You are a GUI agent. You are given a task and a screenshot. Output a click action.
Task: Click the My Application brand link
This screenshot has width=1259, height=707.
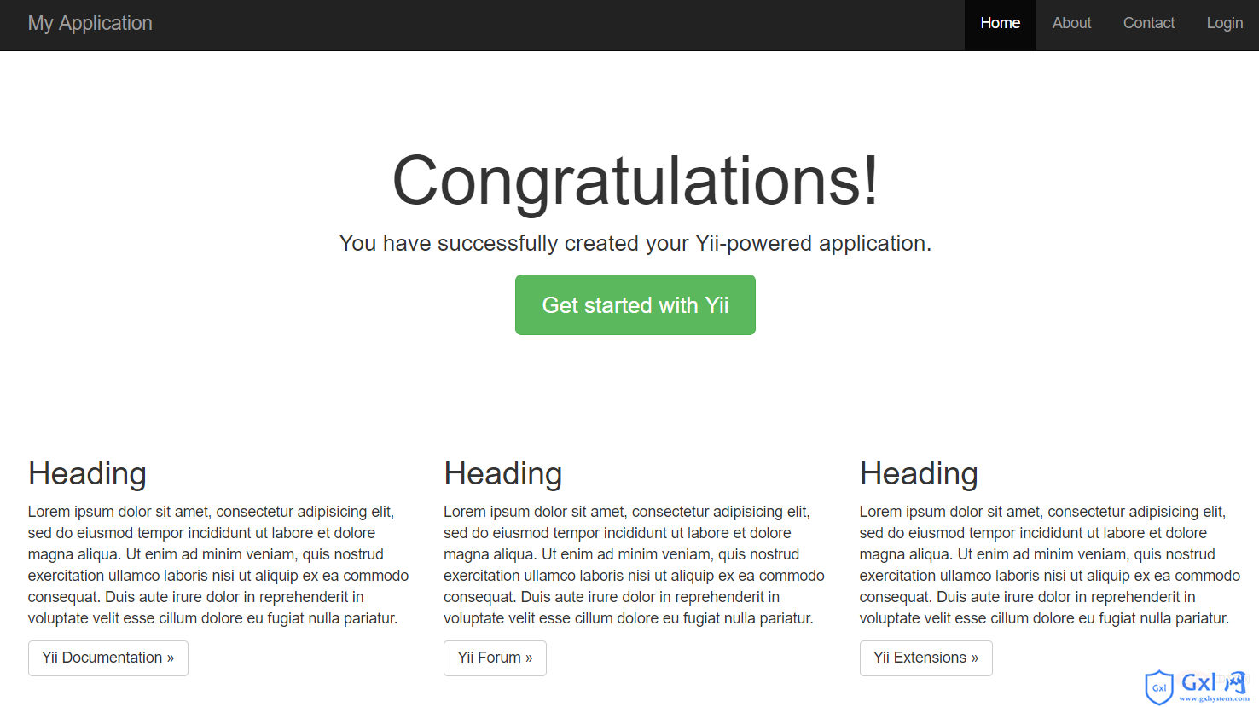click(x=90, y=24)
